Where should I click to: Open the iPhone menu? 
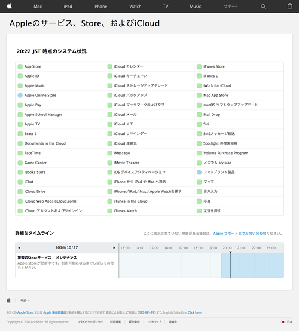[100, 7]
